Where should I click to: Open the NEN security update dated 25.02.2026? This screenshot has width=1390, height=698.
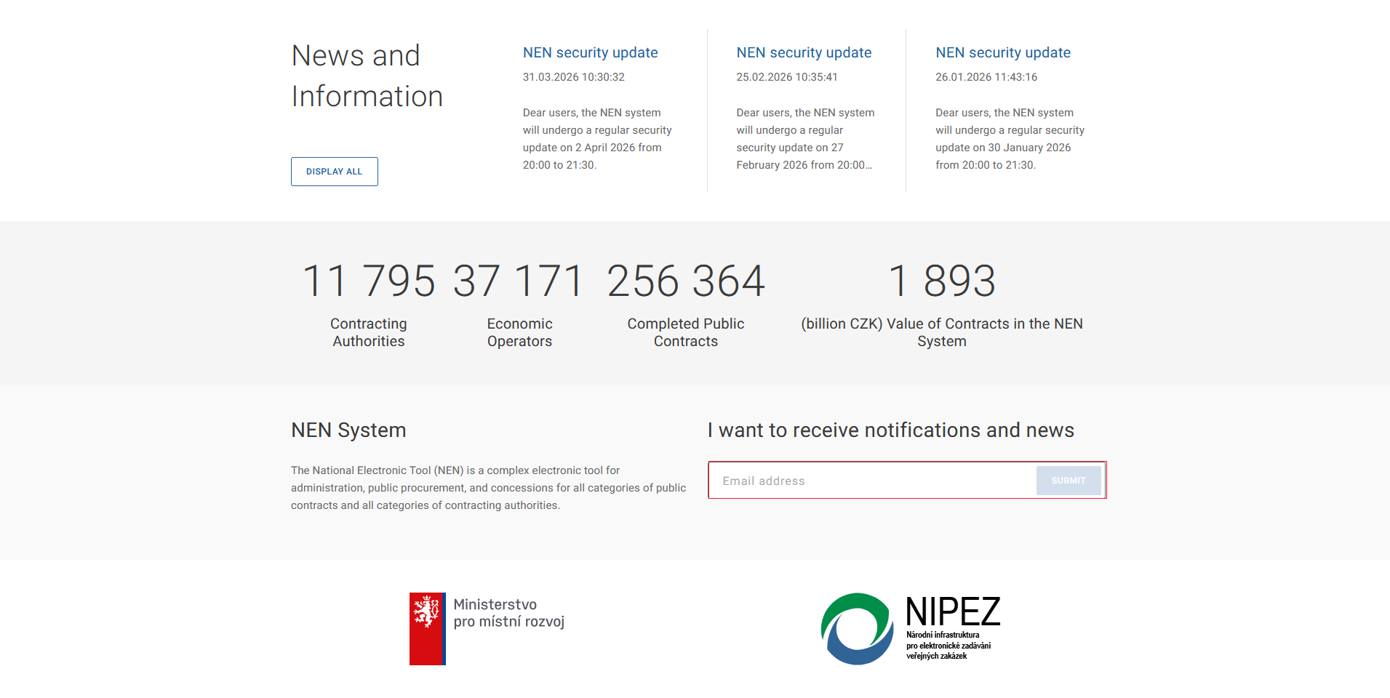point(804,52)
